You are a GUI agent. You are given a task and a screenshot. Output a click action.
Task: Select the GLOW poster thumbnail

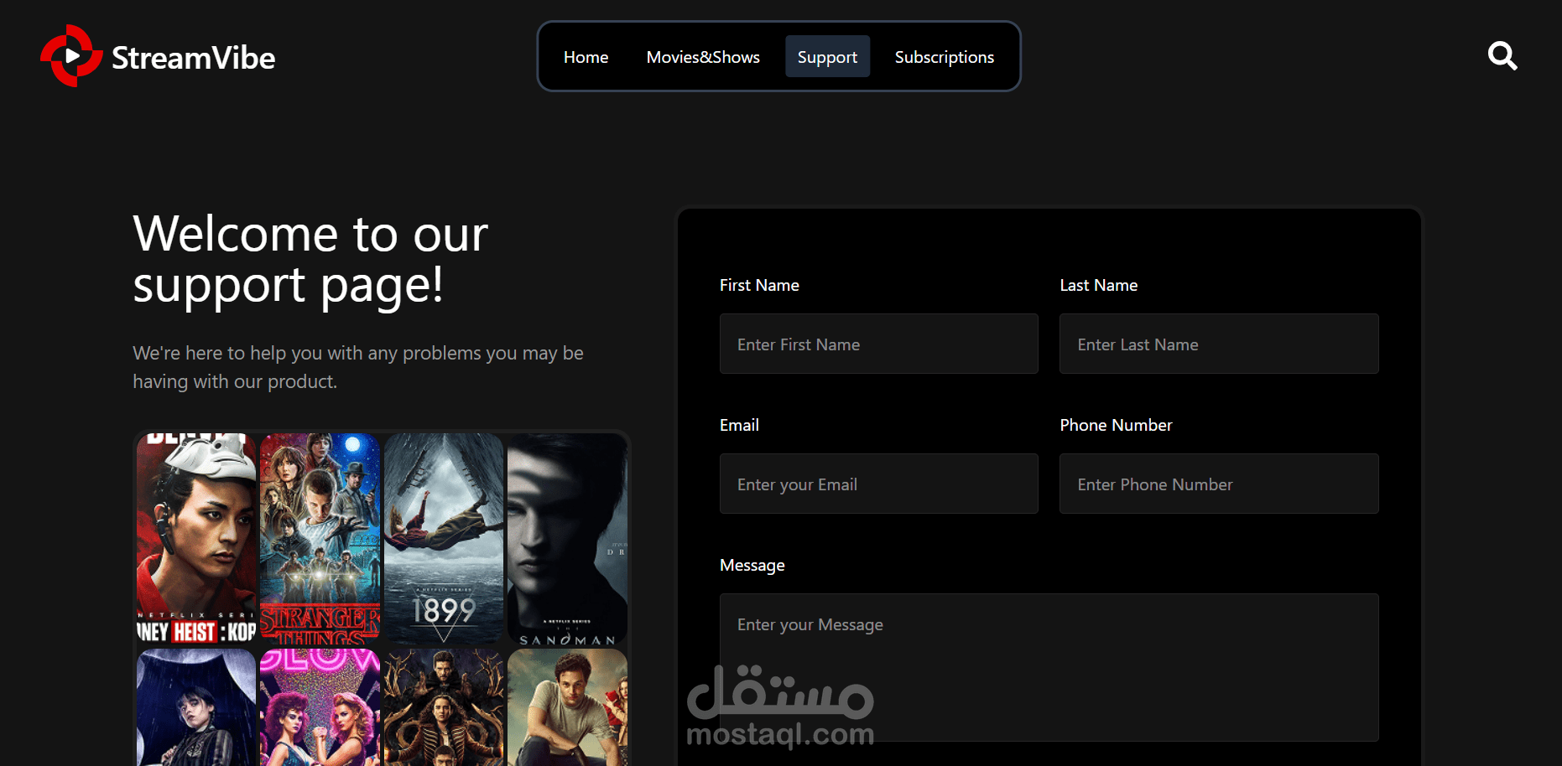click(x=320, y=707)
